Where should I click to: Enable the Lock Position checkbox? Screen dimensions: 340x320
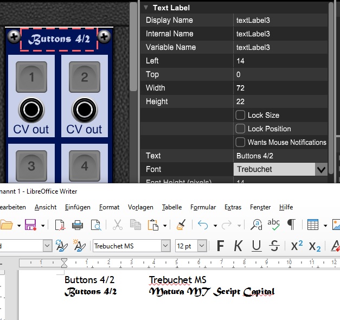[x=240, y=129]
